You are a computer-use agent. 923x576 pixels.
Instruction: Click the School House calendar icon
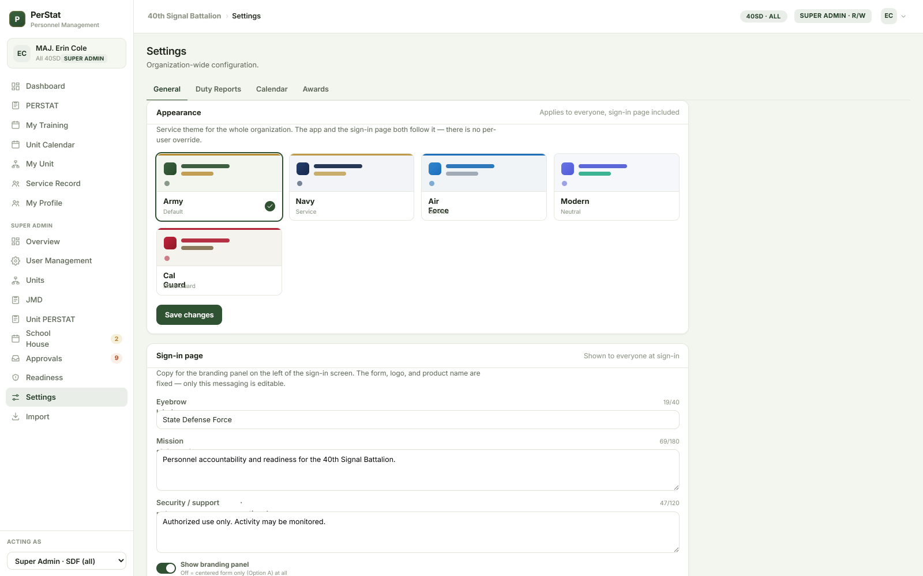tap(16, 339)
